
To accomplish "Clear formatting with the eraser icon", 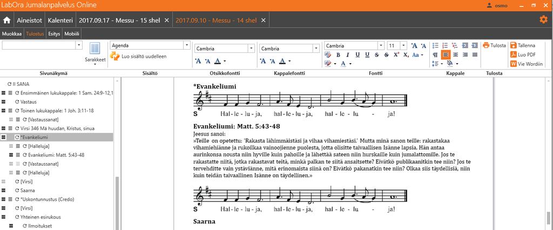I will [328, 55].
